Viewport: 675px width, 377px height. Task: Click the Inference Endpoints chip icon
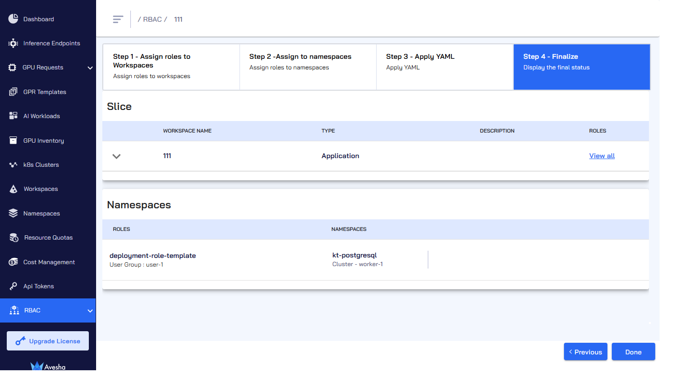coord(13,43)
